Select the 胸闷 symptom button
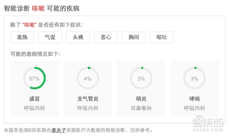229x136 pixels. point(133,37)
